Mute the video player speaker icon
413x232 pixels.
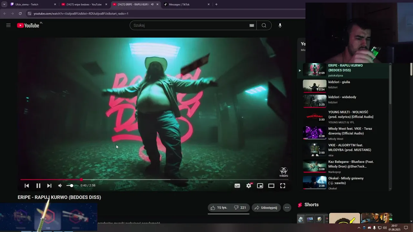60,186
